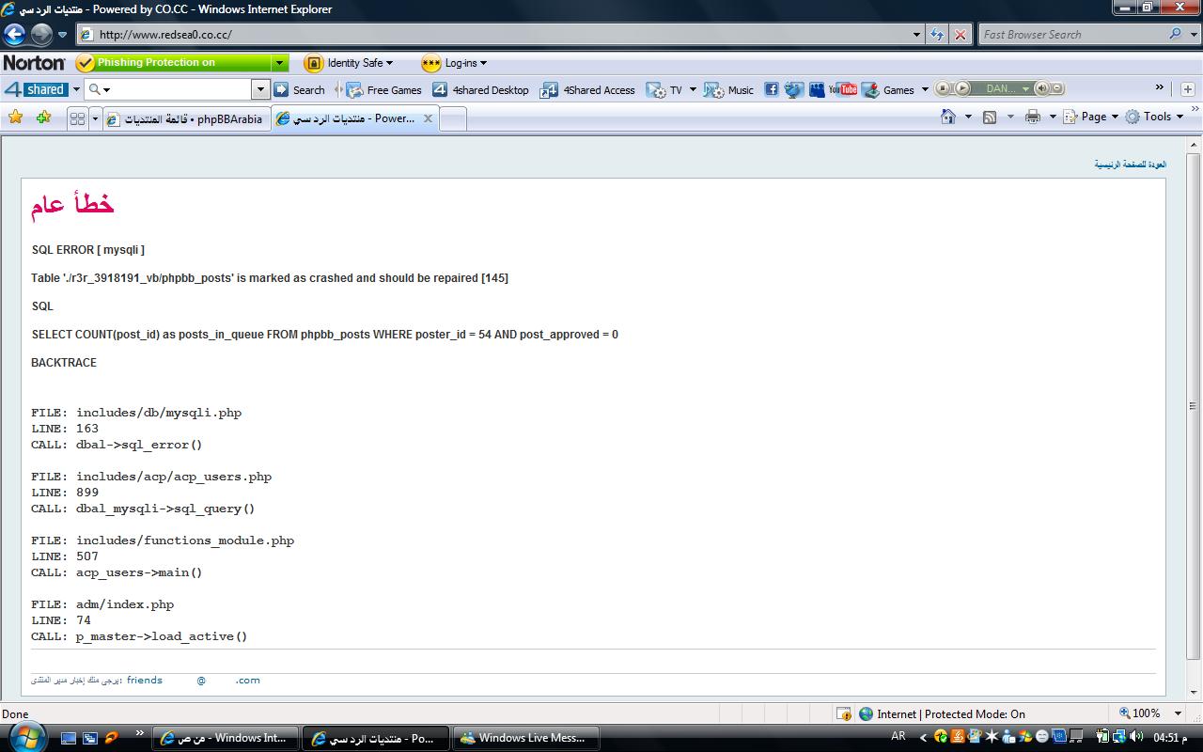Open the Tools menu
Image resolution: width=1203 pixels, height=752 pixels.
tap(1155, 117)
